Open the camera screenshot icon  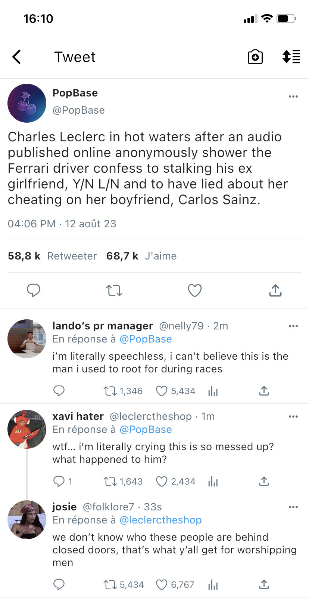(x=255, y=57)
